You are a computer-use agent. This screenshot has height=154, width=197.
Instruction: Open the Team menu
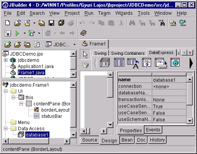coord(104,13)
